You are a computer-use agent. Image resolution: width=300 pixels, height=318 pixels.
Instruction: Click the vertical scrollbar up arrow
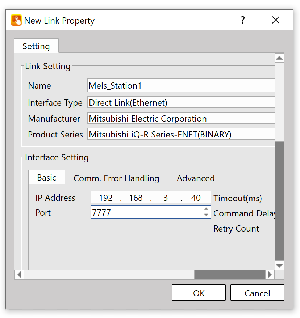pyautogui.click(x=279, y=58)
